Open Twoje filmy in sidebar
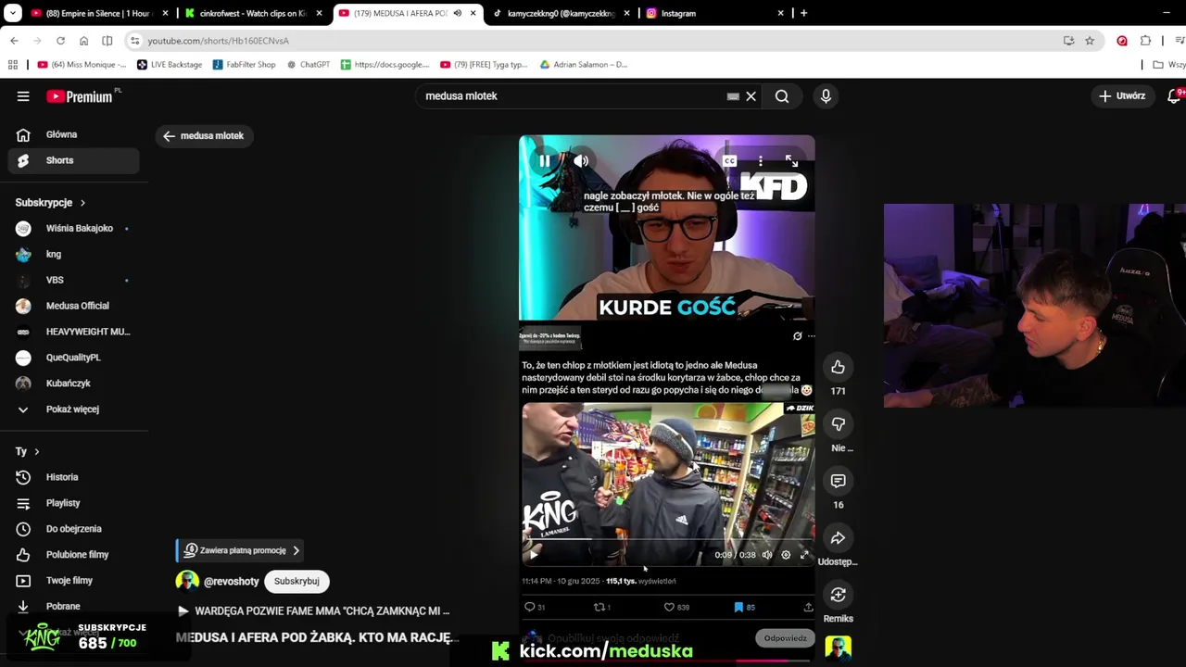Viewport: 1186px width, 667px height. (74, 581)
